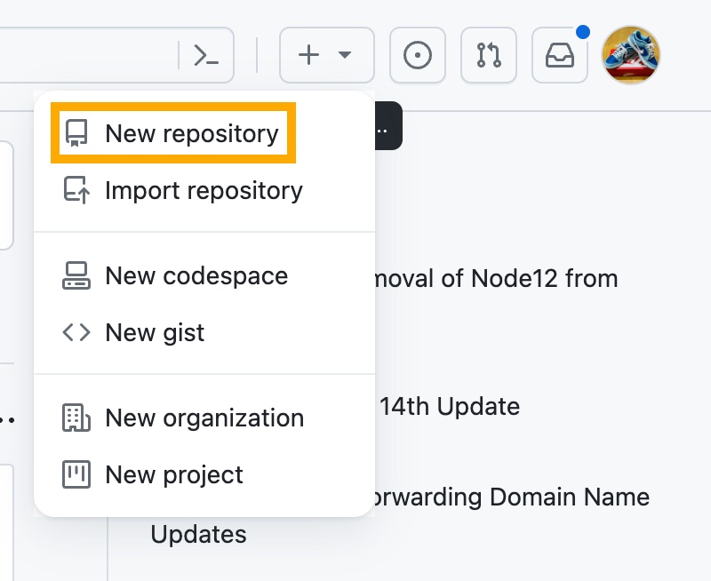
Task: Choose New gist from the menu
Action: click(155, 331)
